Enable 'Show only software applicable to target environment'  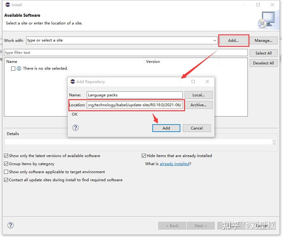coord(6,172)
